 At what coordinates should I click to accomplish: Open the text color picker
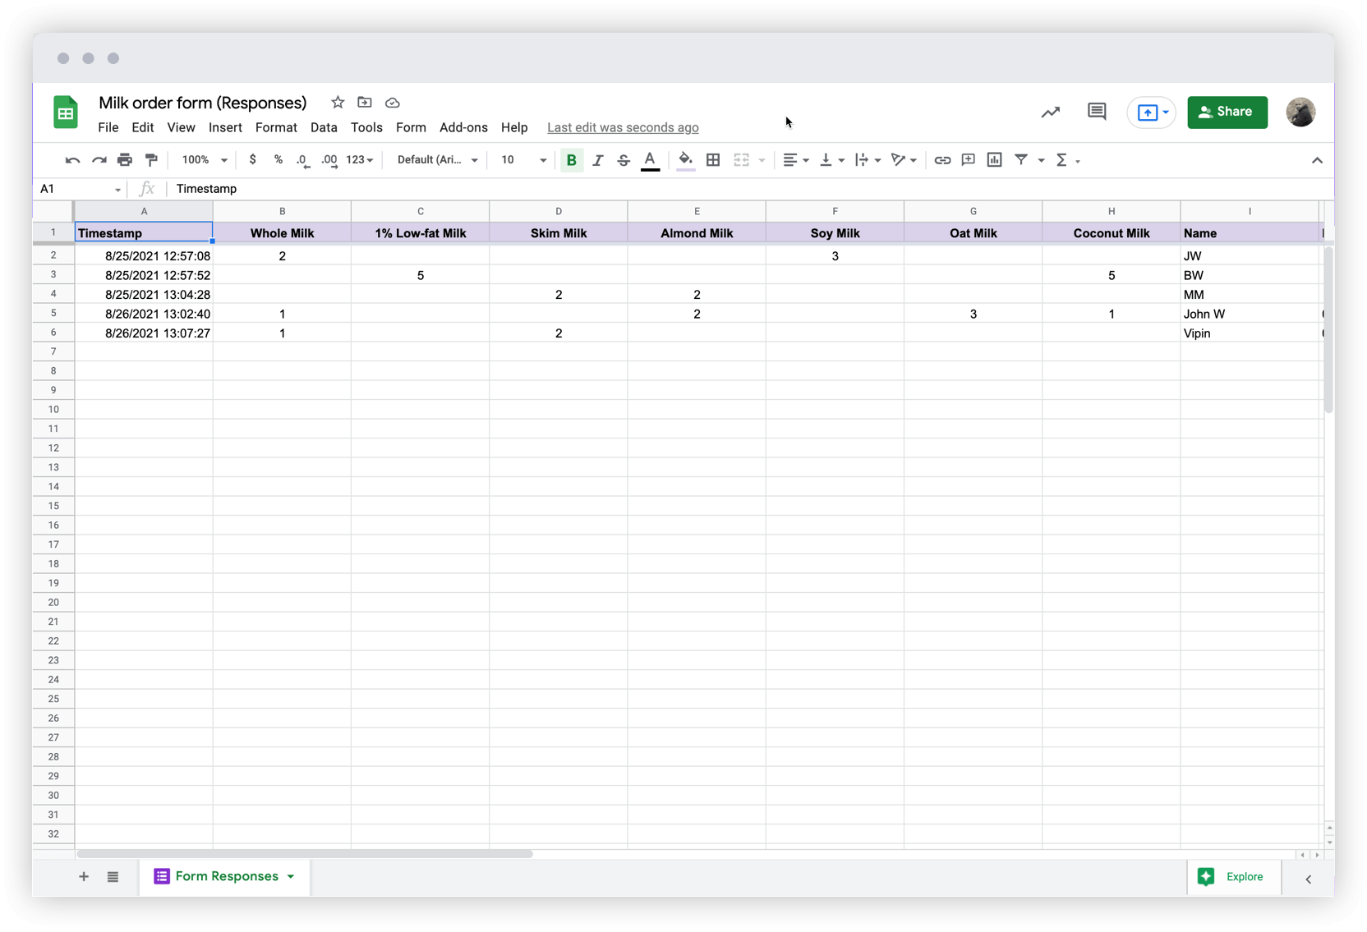click(650, 159)
